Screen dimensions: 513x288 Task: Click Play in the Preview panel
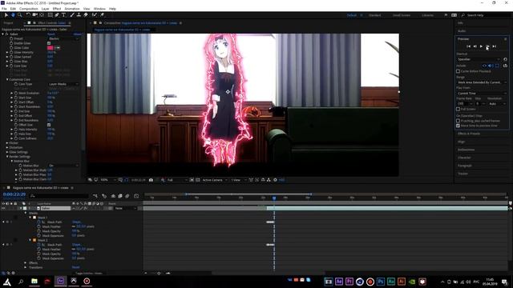(x=481, y=46)
